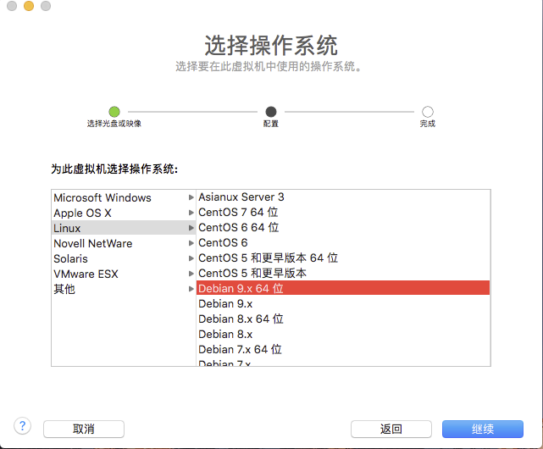This screenshot has width=543, height=449.
Task: Select Solaris category
Action: (124, 258)
